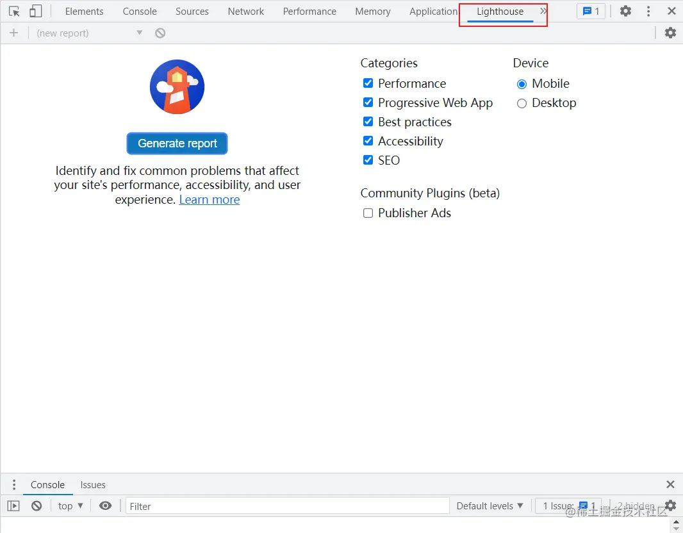Focus the console Filter input field
The width and height of the screenshot is (683, 533).
tap(288, 506)
